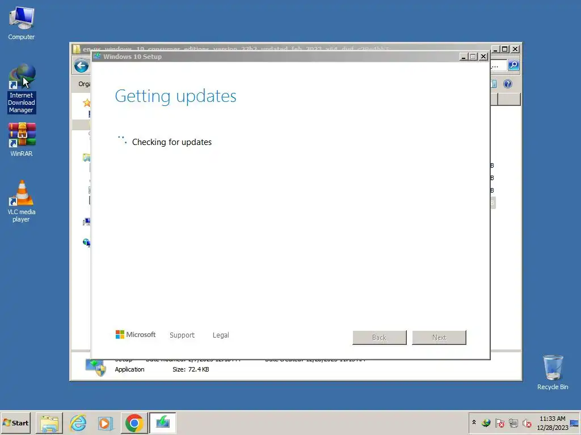
Task: Select the Libraries node in Explorer sidebar
Action: point(87,158)
